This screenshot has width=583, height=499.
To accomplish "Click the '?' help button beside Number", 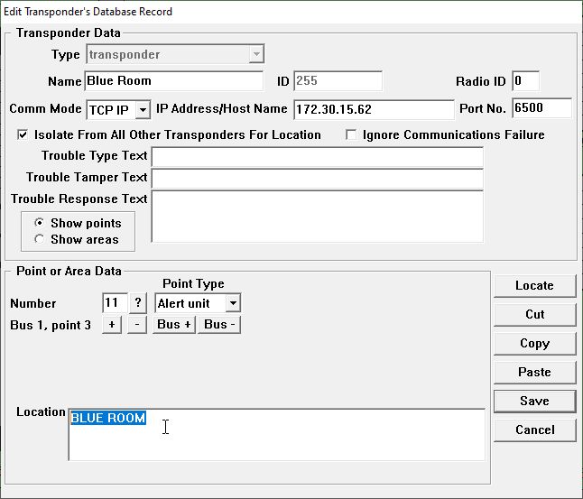I will point(138,303).
